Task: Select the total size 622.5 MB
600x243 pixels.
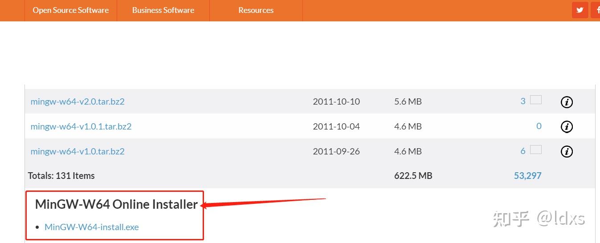Action: click(413, 176)
